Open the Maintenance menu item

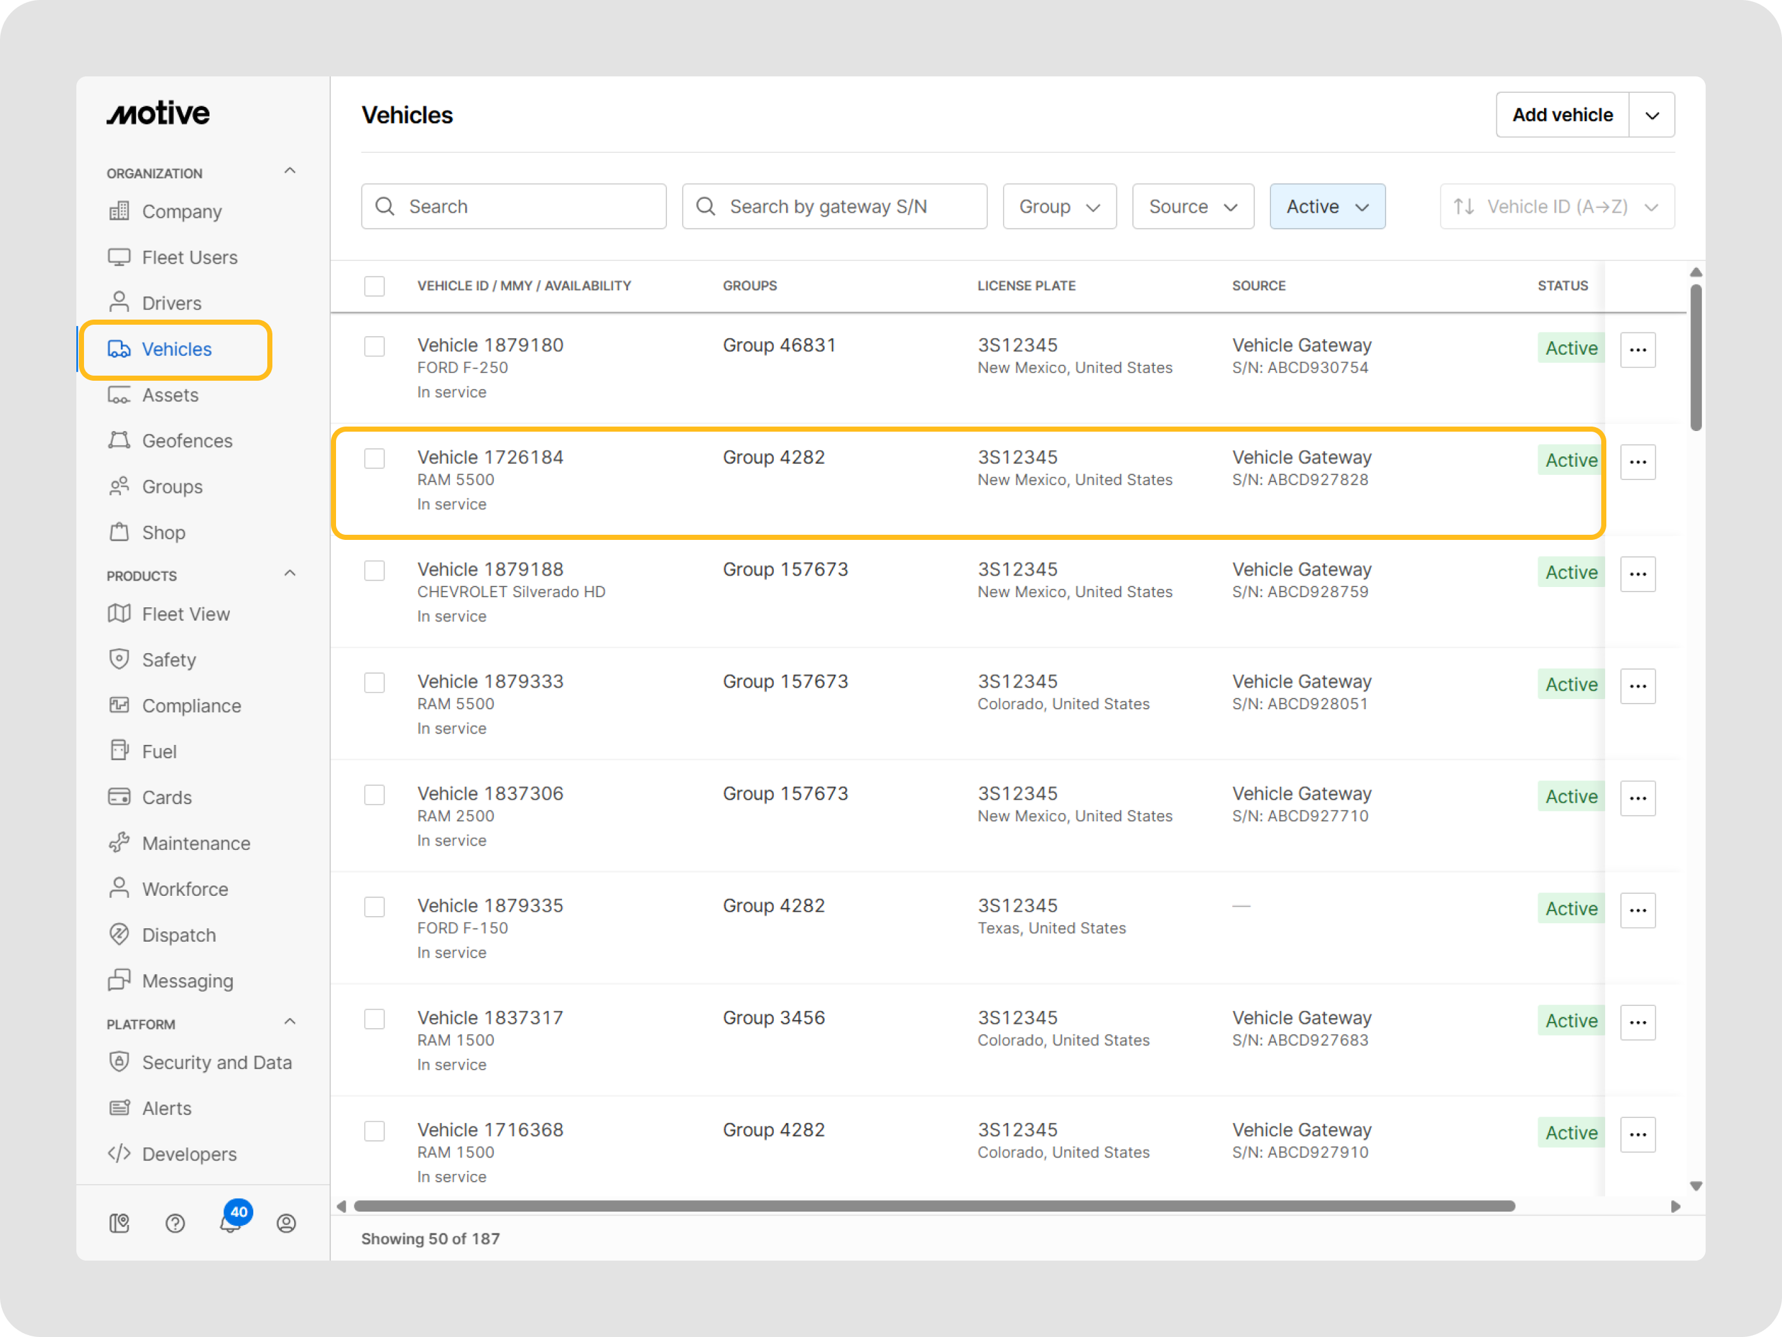196,843
